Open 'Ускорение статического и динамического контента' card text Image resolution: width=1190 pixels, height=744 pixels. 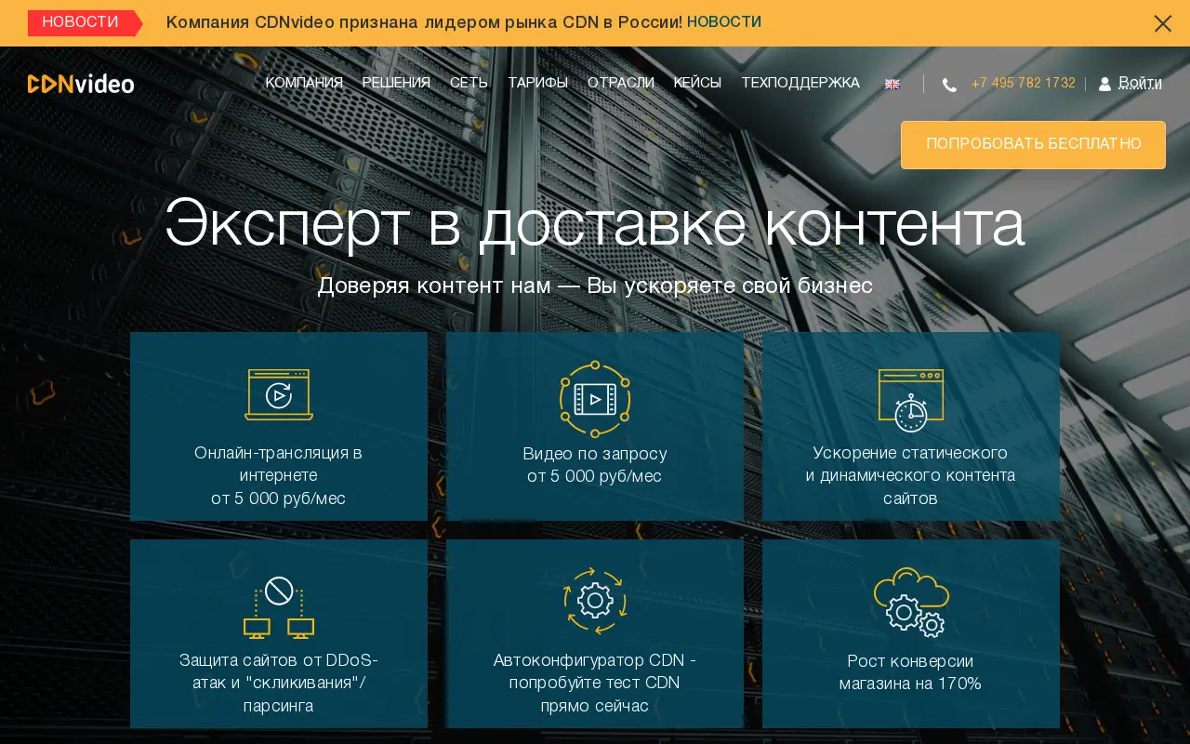(911, 476)
